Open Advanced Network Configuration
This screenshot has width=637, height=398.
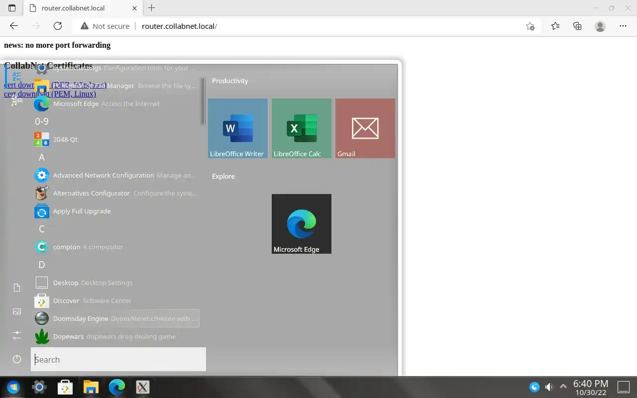click(116, 175)
